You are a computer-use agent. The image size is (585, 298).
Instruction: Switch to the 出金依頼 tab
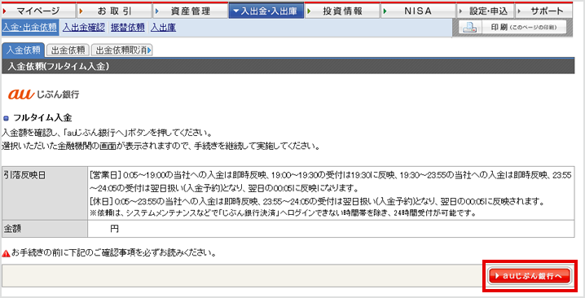(x=68, y=50)
